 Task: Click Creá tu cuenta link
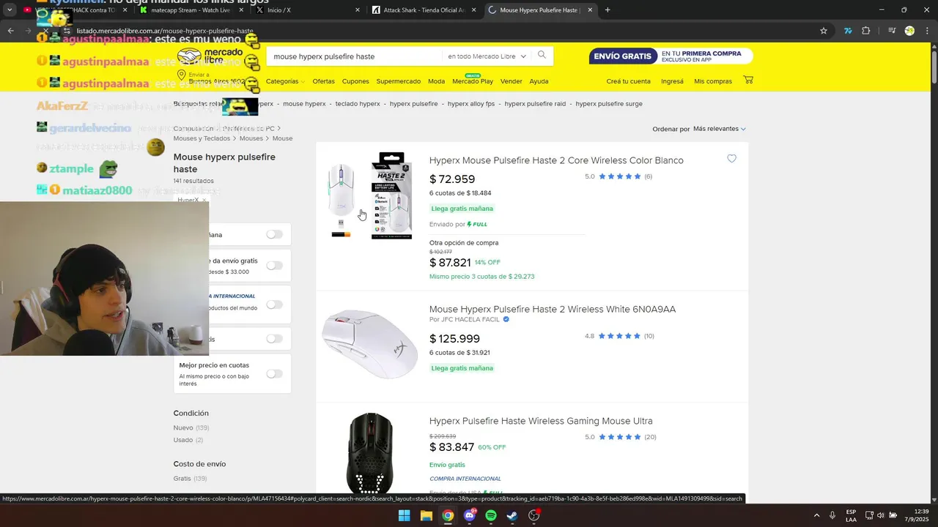click(628, 81)
